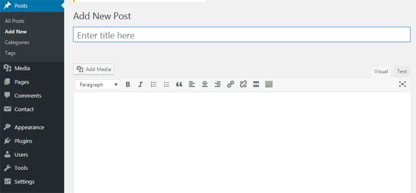Toggle the toolbar with the keyboard-style icon

tap(269, 84)
